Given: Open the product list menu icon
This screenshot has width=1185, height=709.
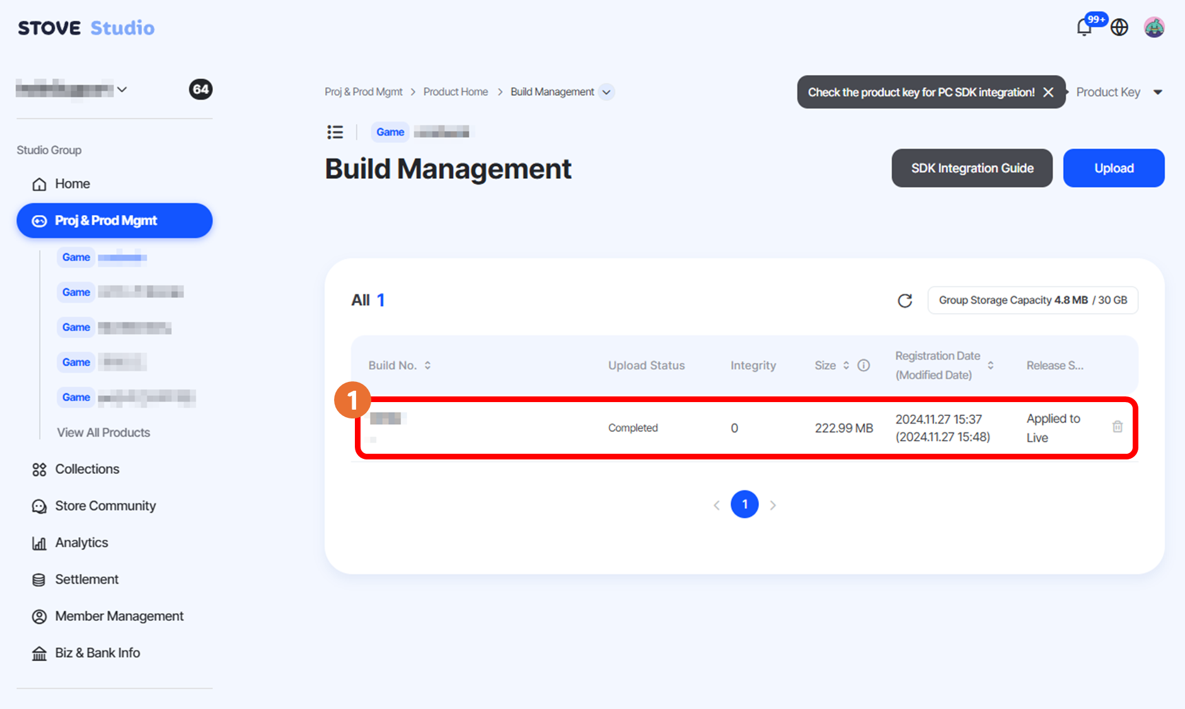Looking at the screenshot, I should (335, 132).
